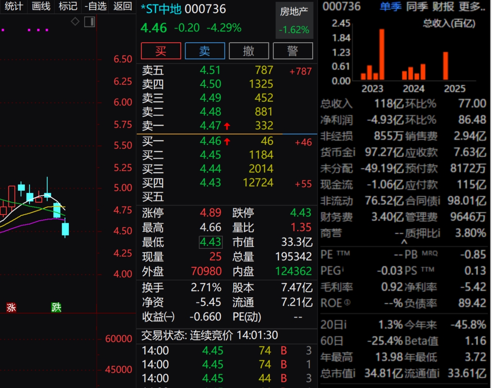Click 涨停 price 4.89
Image resolution: width=492 pixels, height=388 pixels.
pos(211,212)
